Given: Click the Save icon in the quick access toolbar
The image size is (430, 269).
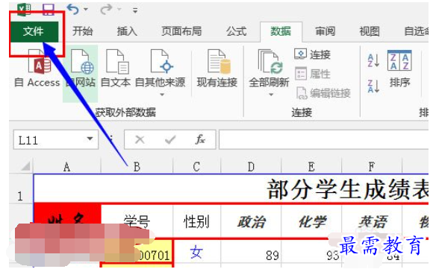Looking at the screenshot, I should click(49, 10).
